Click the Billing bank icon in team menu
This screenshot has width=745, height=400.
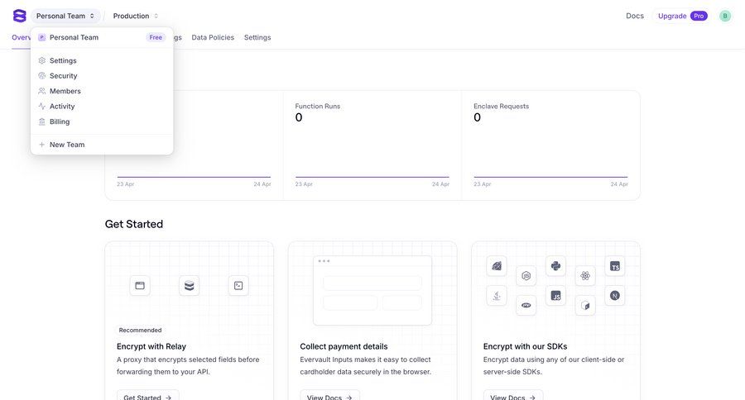pyautogui.click(x=42, y=121)
